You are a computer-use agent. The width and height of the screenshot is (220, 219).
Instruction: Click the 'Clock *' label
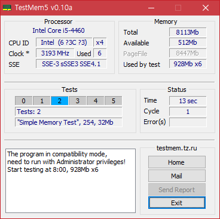(x=19, y=54)
